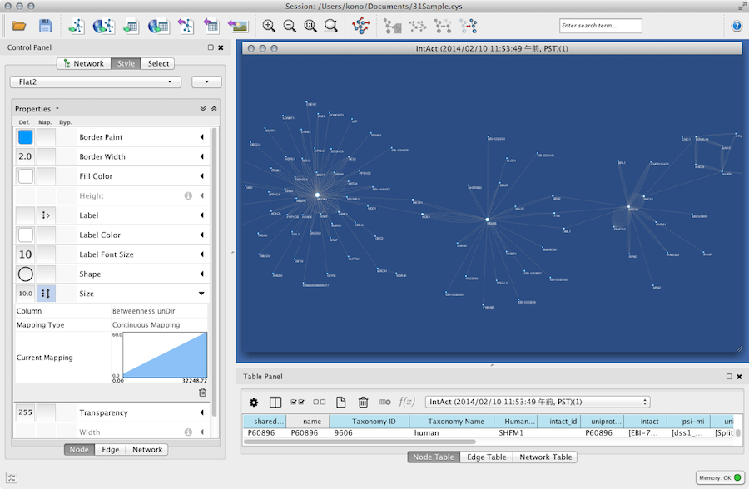Open the IntAct network table selector dropdown
749x489 pixels.
537,402
